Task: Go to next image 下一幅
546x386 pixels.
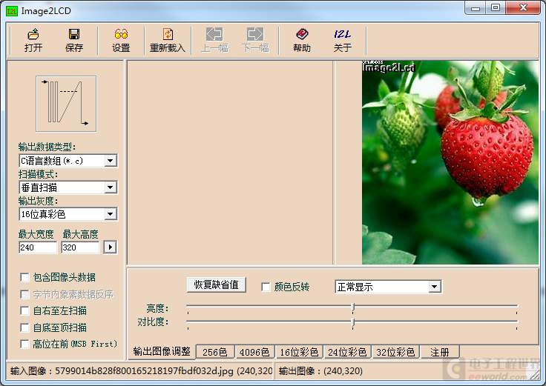Action: [x=255, y=40]
